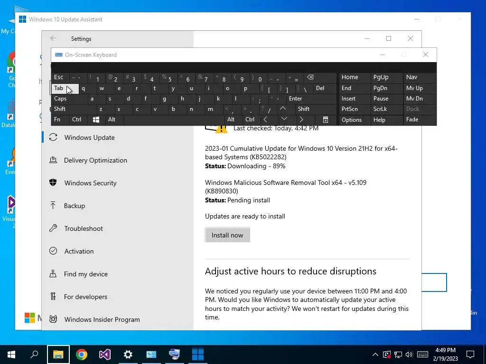Open the Windows Start menu
486x364 pixels.
coord(11,355)
